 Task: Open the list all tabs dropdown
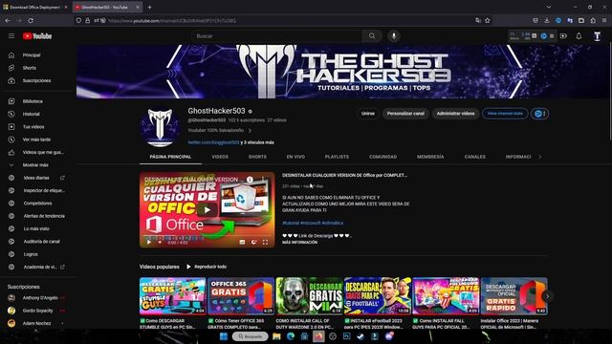[x=549, y=7]
